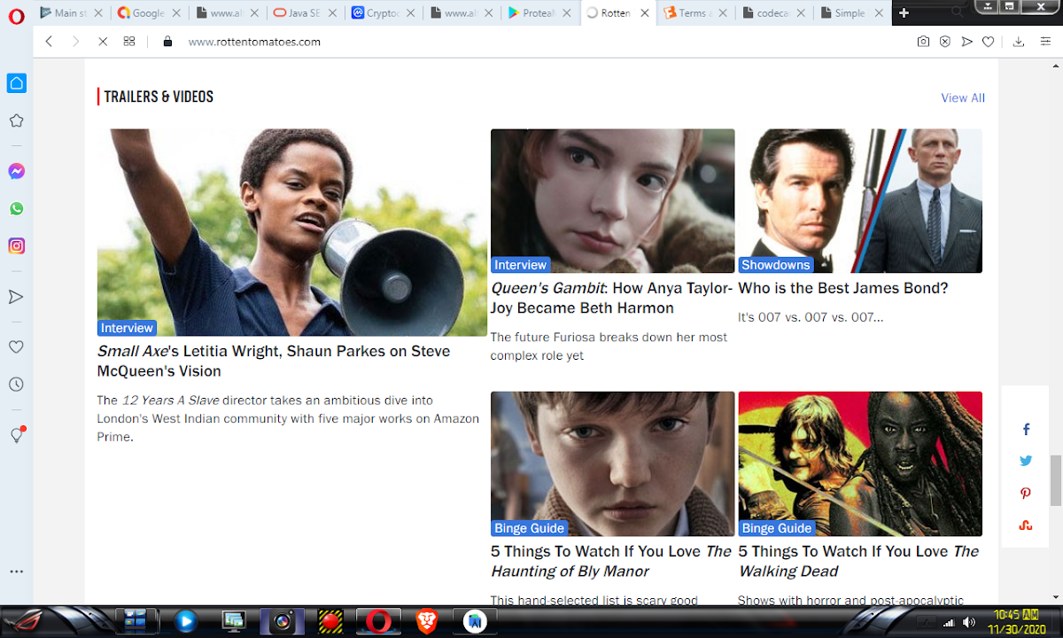Open Messenger in the Opera sidebar
This screenshot has width=1063, height=638.
[x=16, y=171]
